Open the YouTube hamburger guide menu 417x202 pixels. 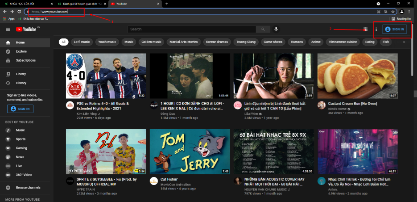(8, 29)
